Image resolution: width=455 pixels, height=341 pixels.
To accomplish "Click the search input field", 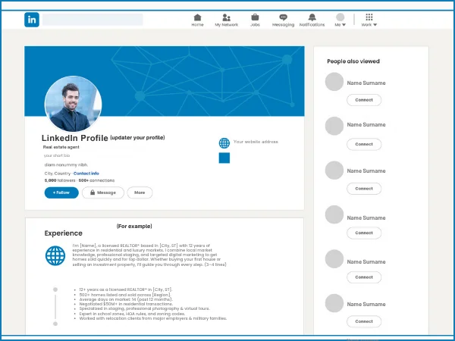I will point(93,20).
